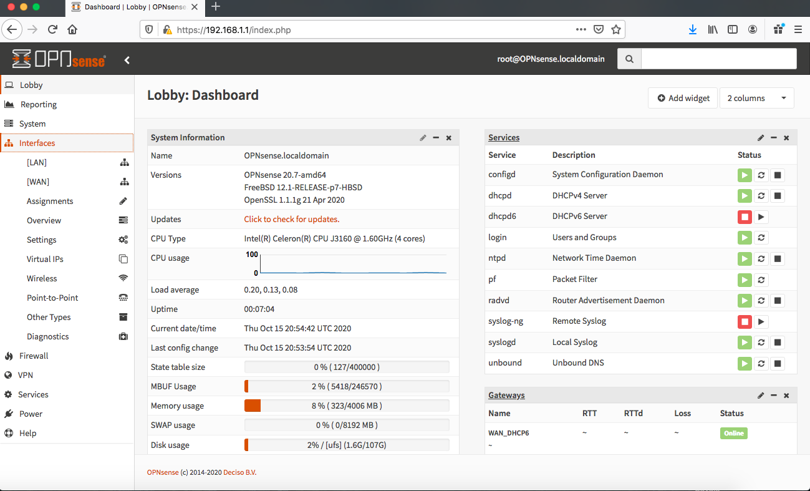Toggle radvd green running status
Viewport: 810px width, 491px height.
pyautogui.click(x=745, y=301)
